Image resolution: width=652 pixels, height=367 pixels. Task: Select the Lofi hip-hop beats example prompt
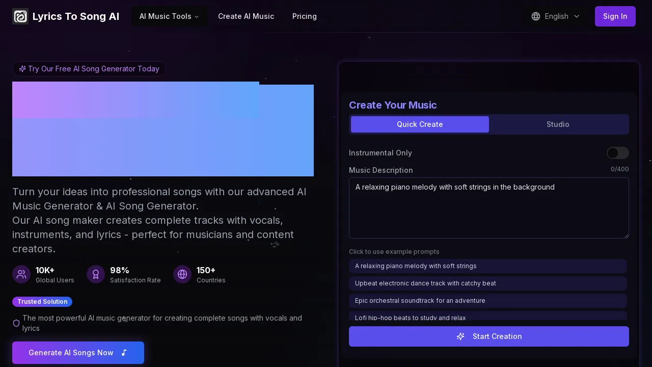[488, 317]
